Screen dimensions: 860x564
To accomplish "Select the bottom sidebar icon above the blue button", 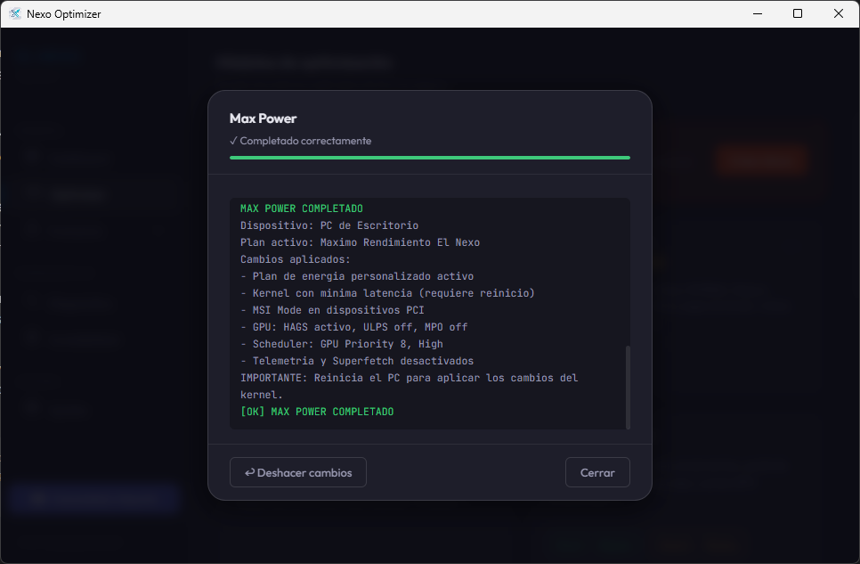I will tap(33, 409).
